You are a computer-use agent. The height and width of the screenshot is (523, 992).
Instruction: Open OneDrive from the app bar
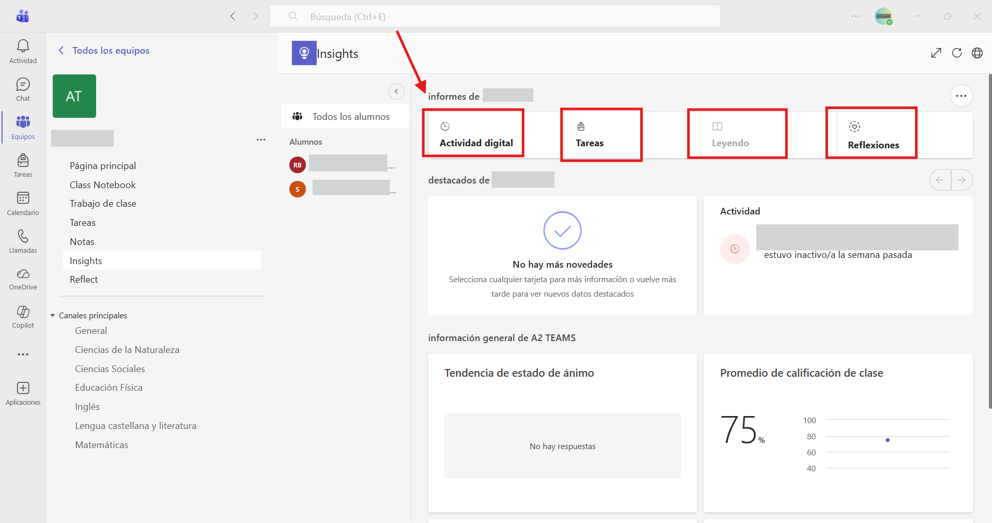[23, 279]
